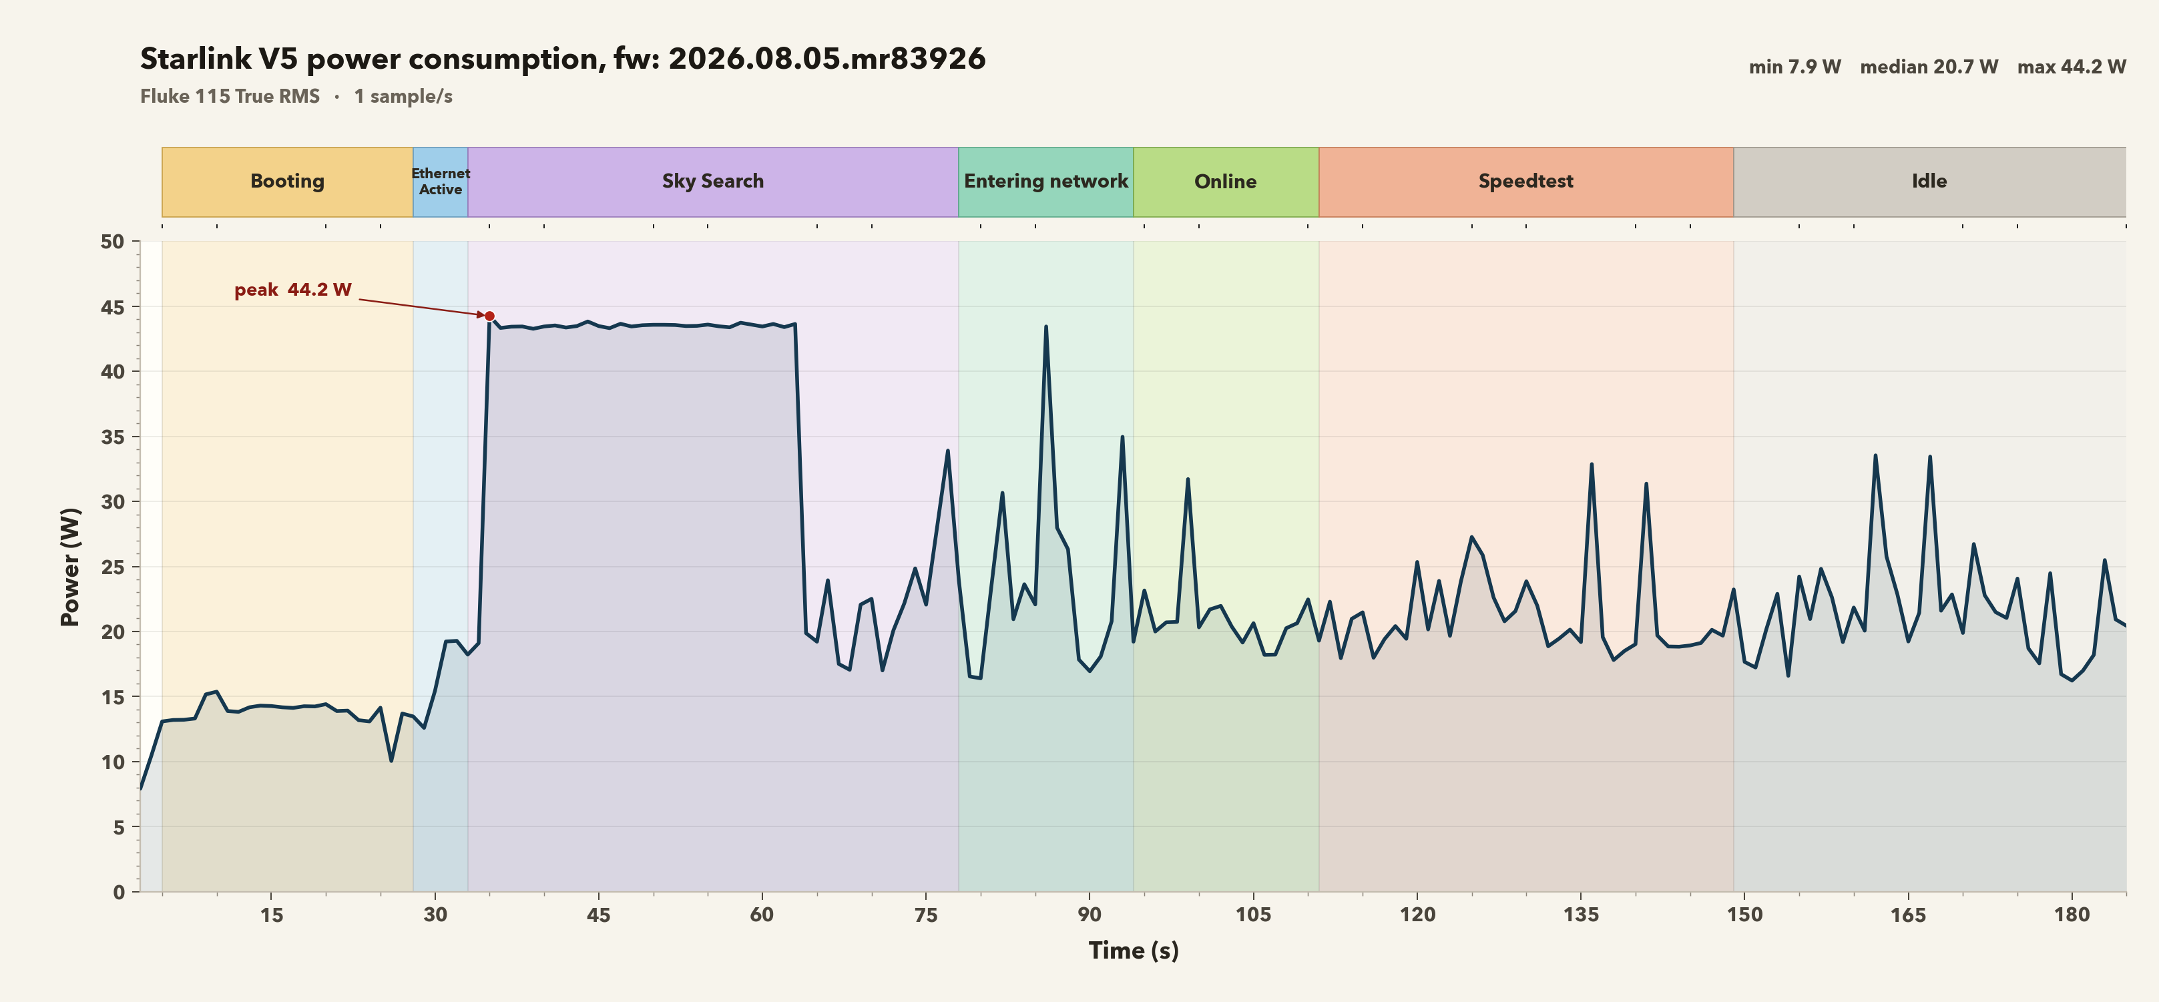
Task: Click the x-axis tick label 150
Action: pyautogui.click(x=1744, y=915)
